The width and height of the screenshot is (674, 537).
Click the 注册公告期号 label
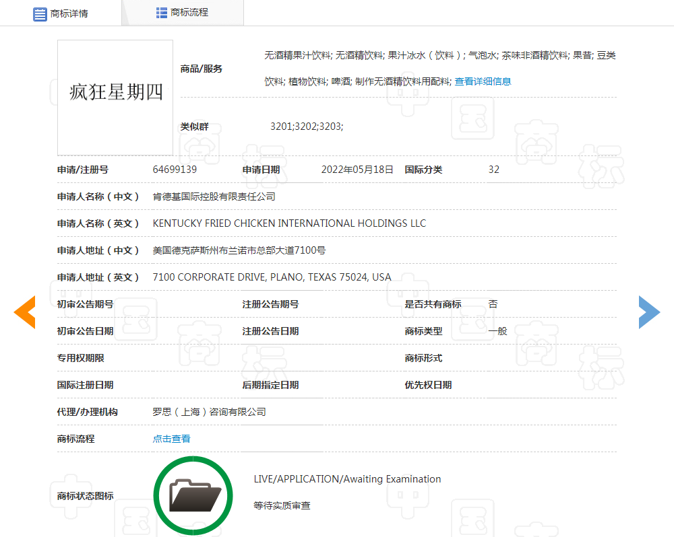coord(270,304)
